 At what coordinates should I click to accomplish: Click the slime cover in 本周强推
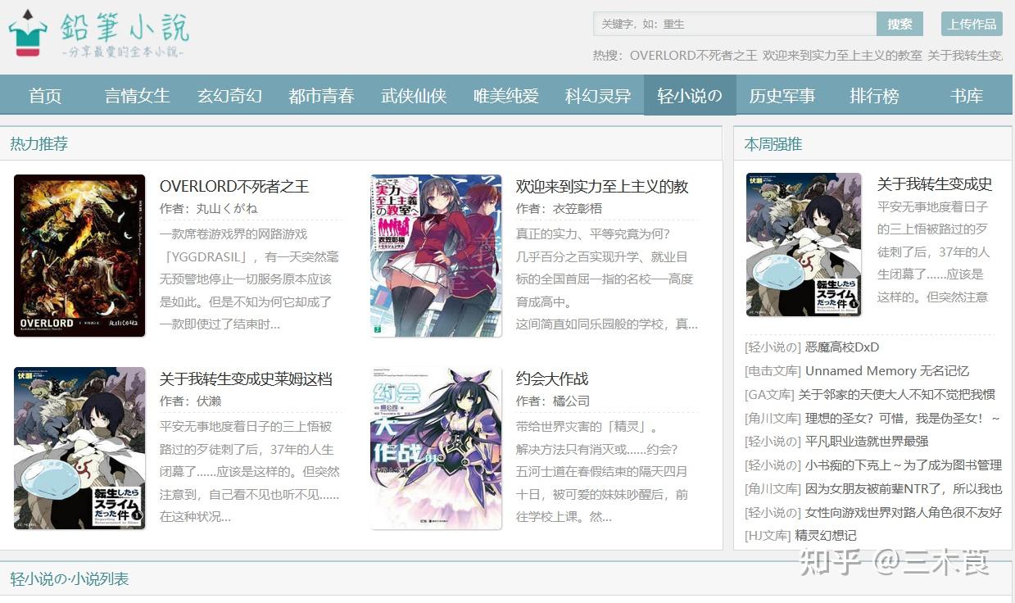point(804,244)
